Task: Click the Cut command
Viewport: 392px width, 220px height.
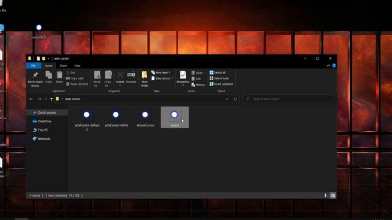Action: coord(70,73)
